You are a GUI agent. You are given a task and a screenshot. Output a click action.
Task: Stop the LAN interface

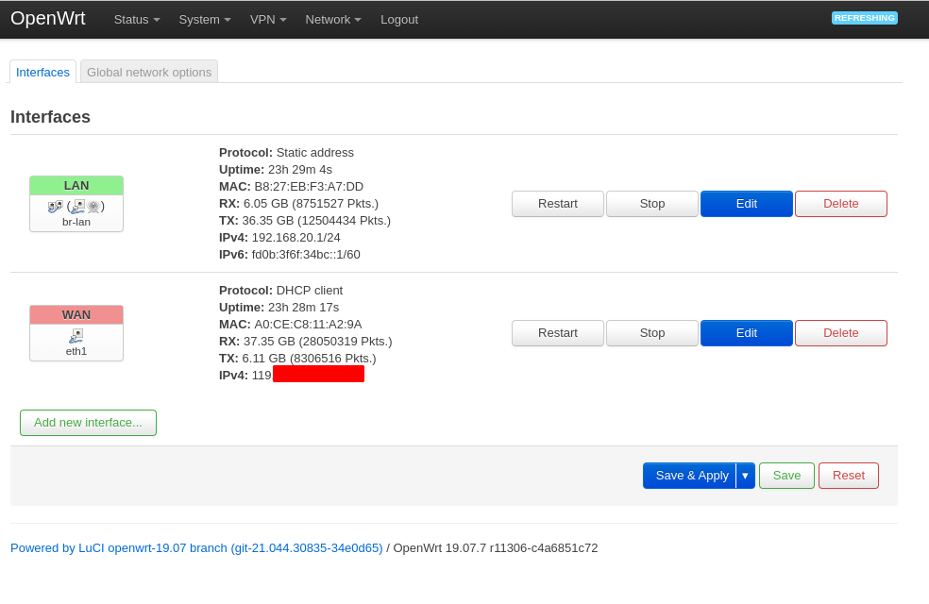652,204
